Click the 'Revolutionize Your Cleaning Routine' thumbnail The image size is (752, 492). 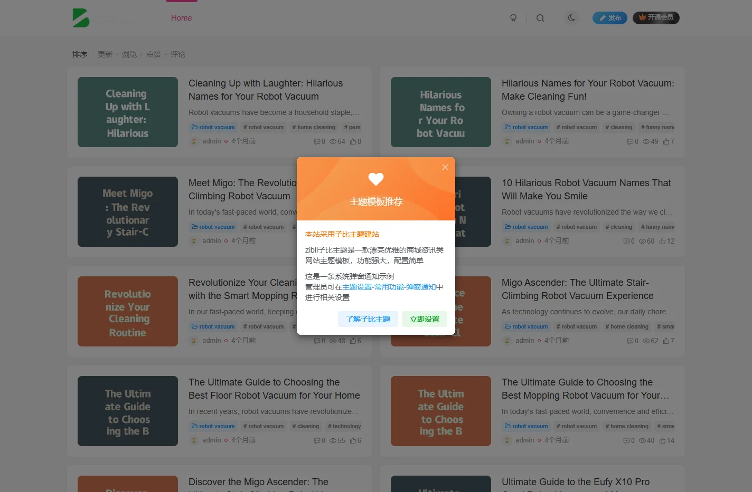128,311
